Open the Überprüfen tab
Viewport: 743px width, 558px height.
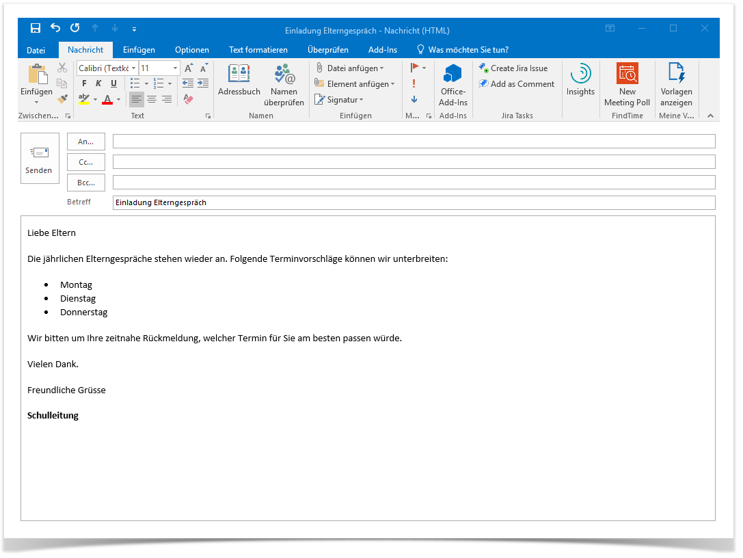tap(328, 50)
